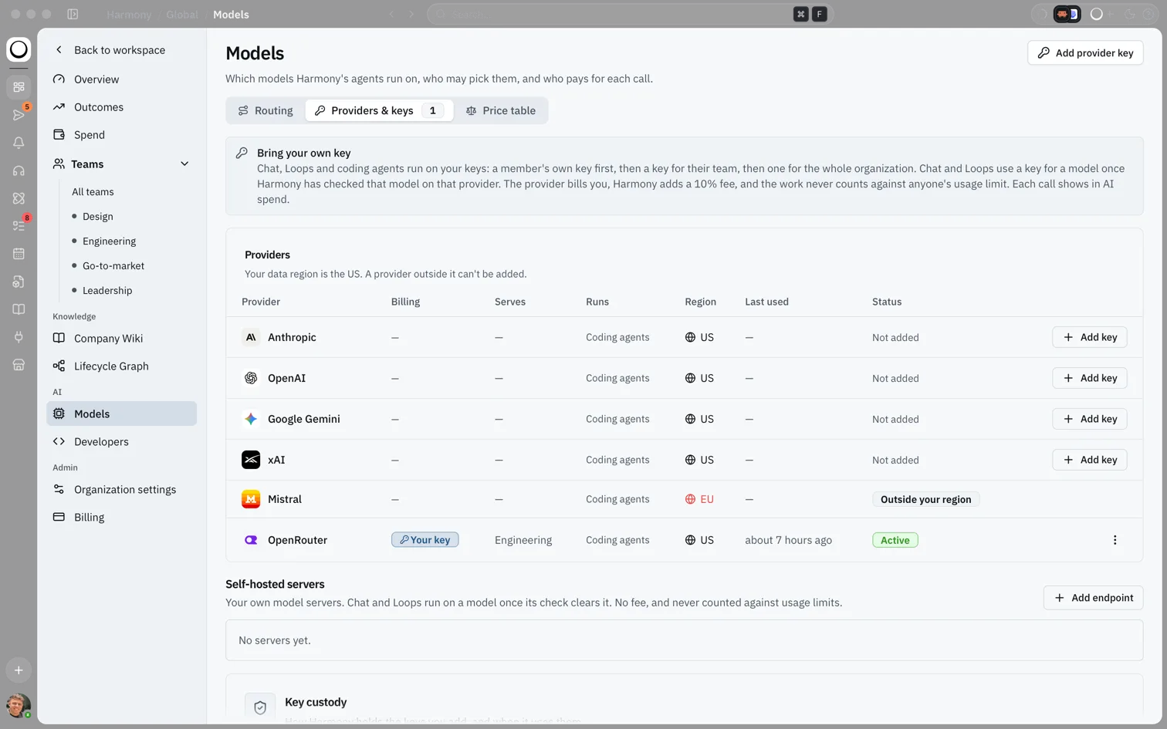Toggle the sidebar panel icon in title bar
The height and width of the screenshot is (729, 1167).
pos(73,14)
